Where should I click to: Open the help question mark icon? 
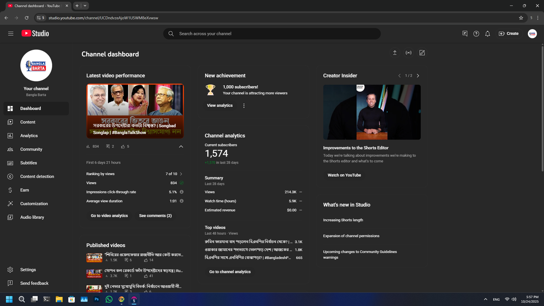click(476, 34)
